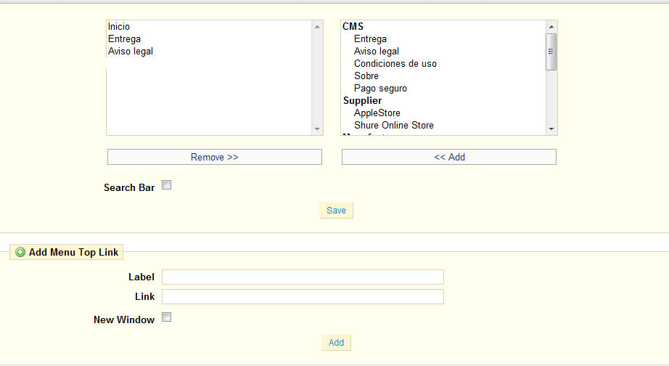This screenshot has width=669, height=366.
Task: Select AppleStore under Supplier
Action: tap(377, 113)
